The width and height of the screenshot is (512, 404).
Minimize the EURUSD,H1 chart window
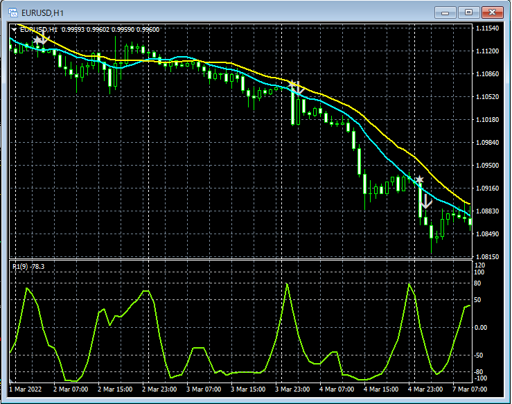pyautogui.click(x=445, y=12)
